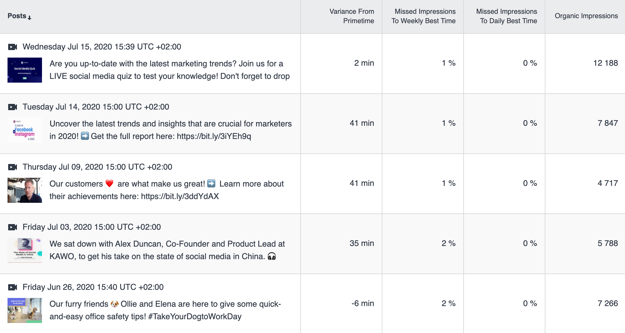625x333 pixels.
Task: Click video icon beside Friday Jun 26 post
Action: (x=13, y=287)
